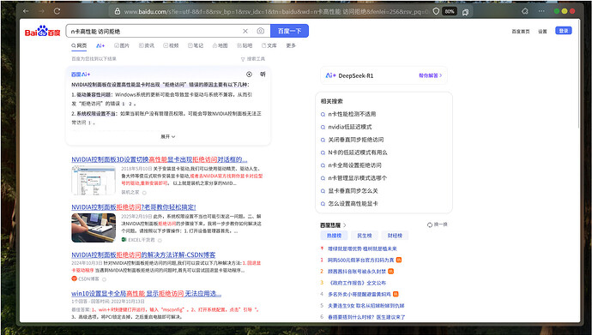Click related search n卡性能检测不适用

[352, 114]
